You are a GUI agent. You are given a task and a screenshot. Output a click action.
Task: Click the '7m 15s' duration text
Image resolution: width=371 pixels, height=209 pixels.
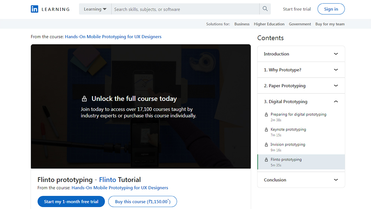point(276,135)
